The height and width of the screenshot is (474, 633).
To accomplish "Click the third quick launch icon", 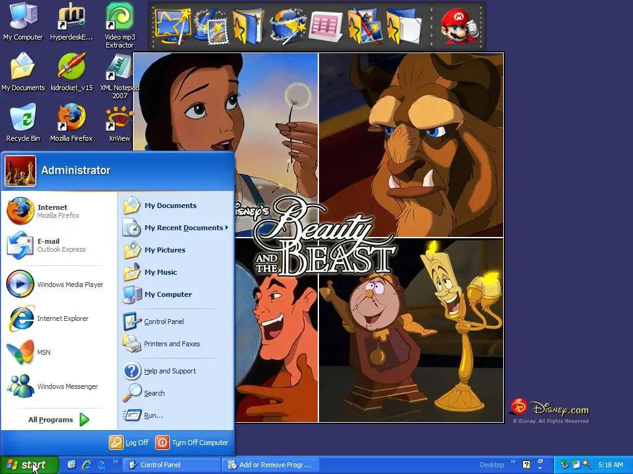I will pos(101,465).
